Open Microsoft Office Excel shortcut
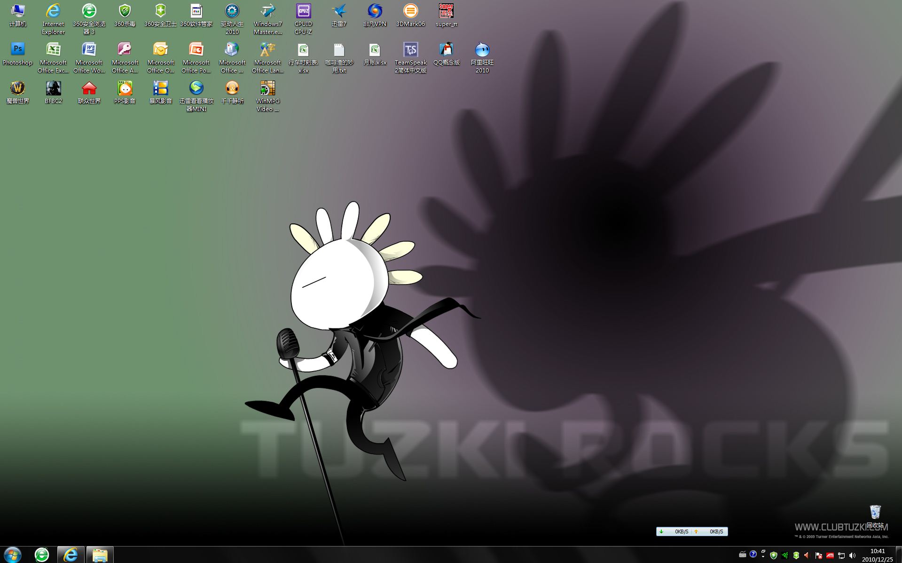The width and height of the screenshot is (902, 563). coord(53,58)
